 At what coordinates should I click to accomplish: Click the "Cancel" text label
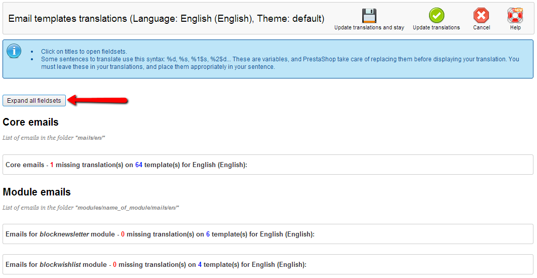pyautogui.click(x=481, y=28)
